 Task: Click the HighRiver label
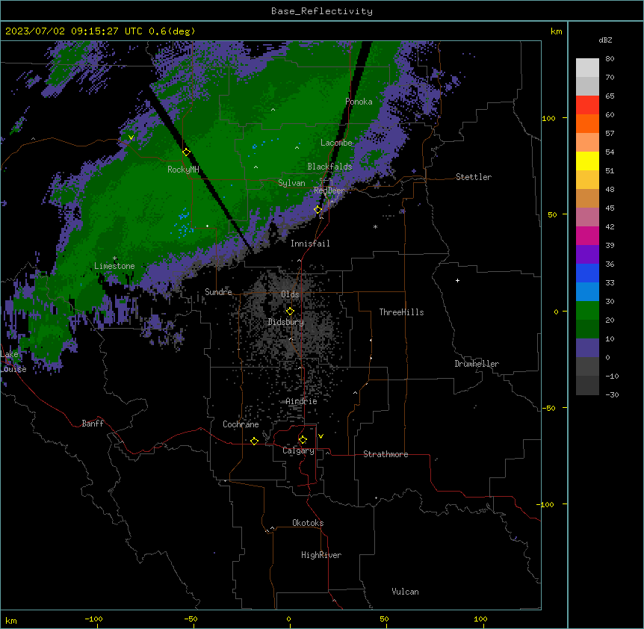321,555
